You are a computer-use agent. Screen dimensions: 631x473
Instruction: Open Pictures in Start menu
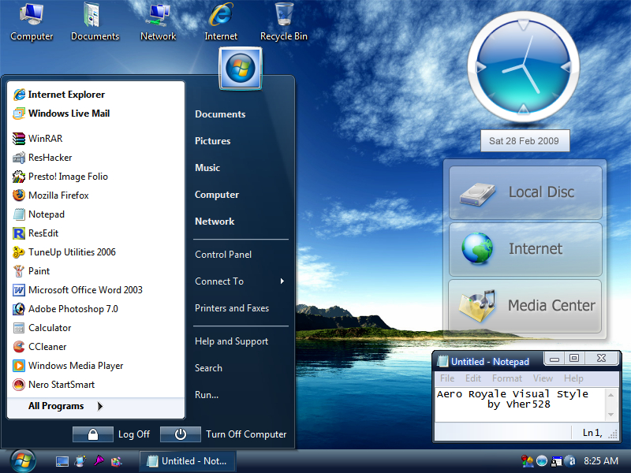coord(212,141)
